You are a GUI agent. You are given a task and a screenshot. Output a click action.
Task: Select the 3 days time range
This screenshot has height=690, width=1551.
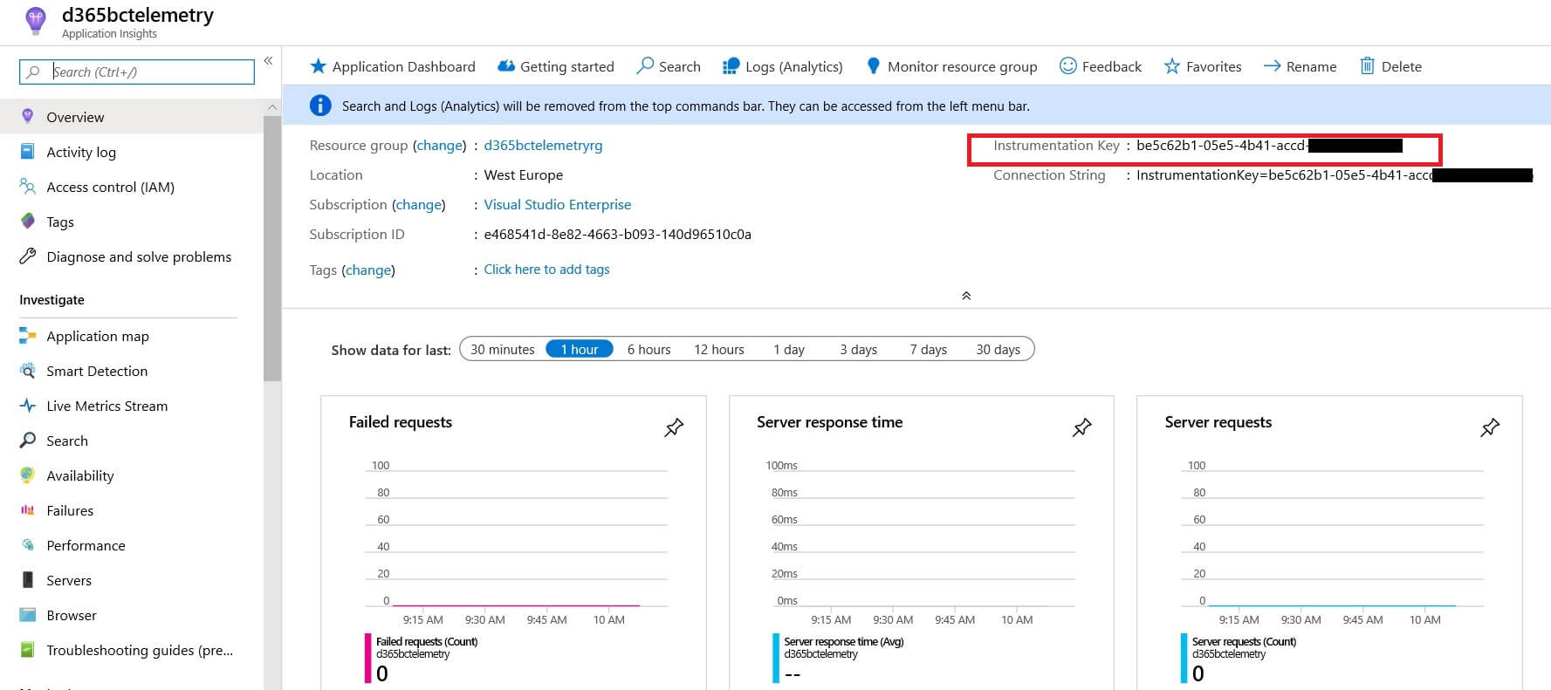[859, 350]
